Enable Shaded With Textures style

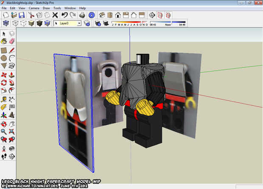point(39,23)
